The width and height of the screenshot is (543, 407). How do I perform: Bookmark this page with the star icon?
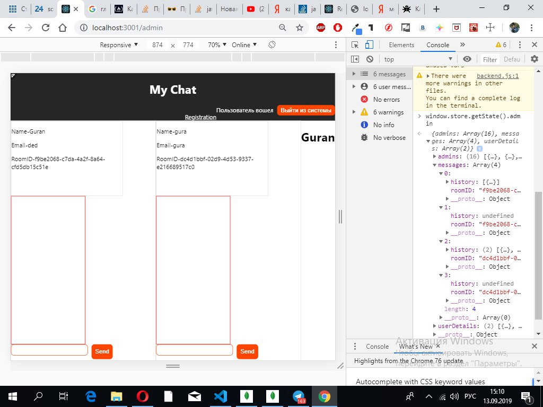pyautogui.click(x=300, y=28)
